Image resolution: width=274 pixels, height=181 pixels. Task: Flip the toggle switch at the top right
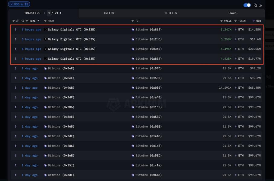[247, 5]
